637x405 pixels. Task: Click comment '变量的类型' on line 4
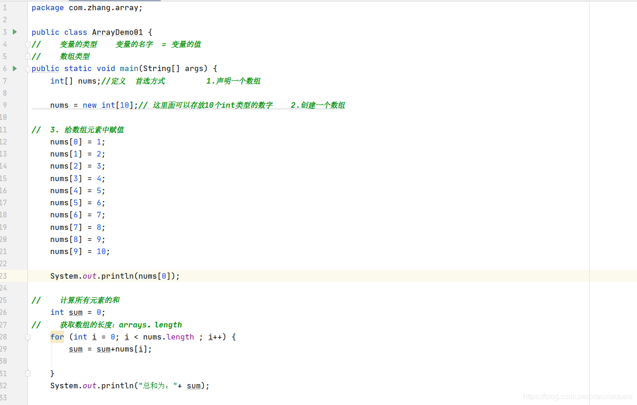tap(79, 44)
